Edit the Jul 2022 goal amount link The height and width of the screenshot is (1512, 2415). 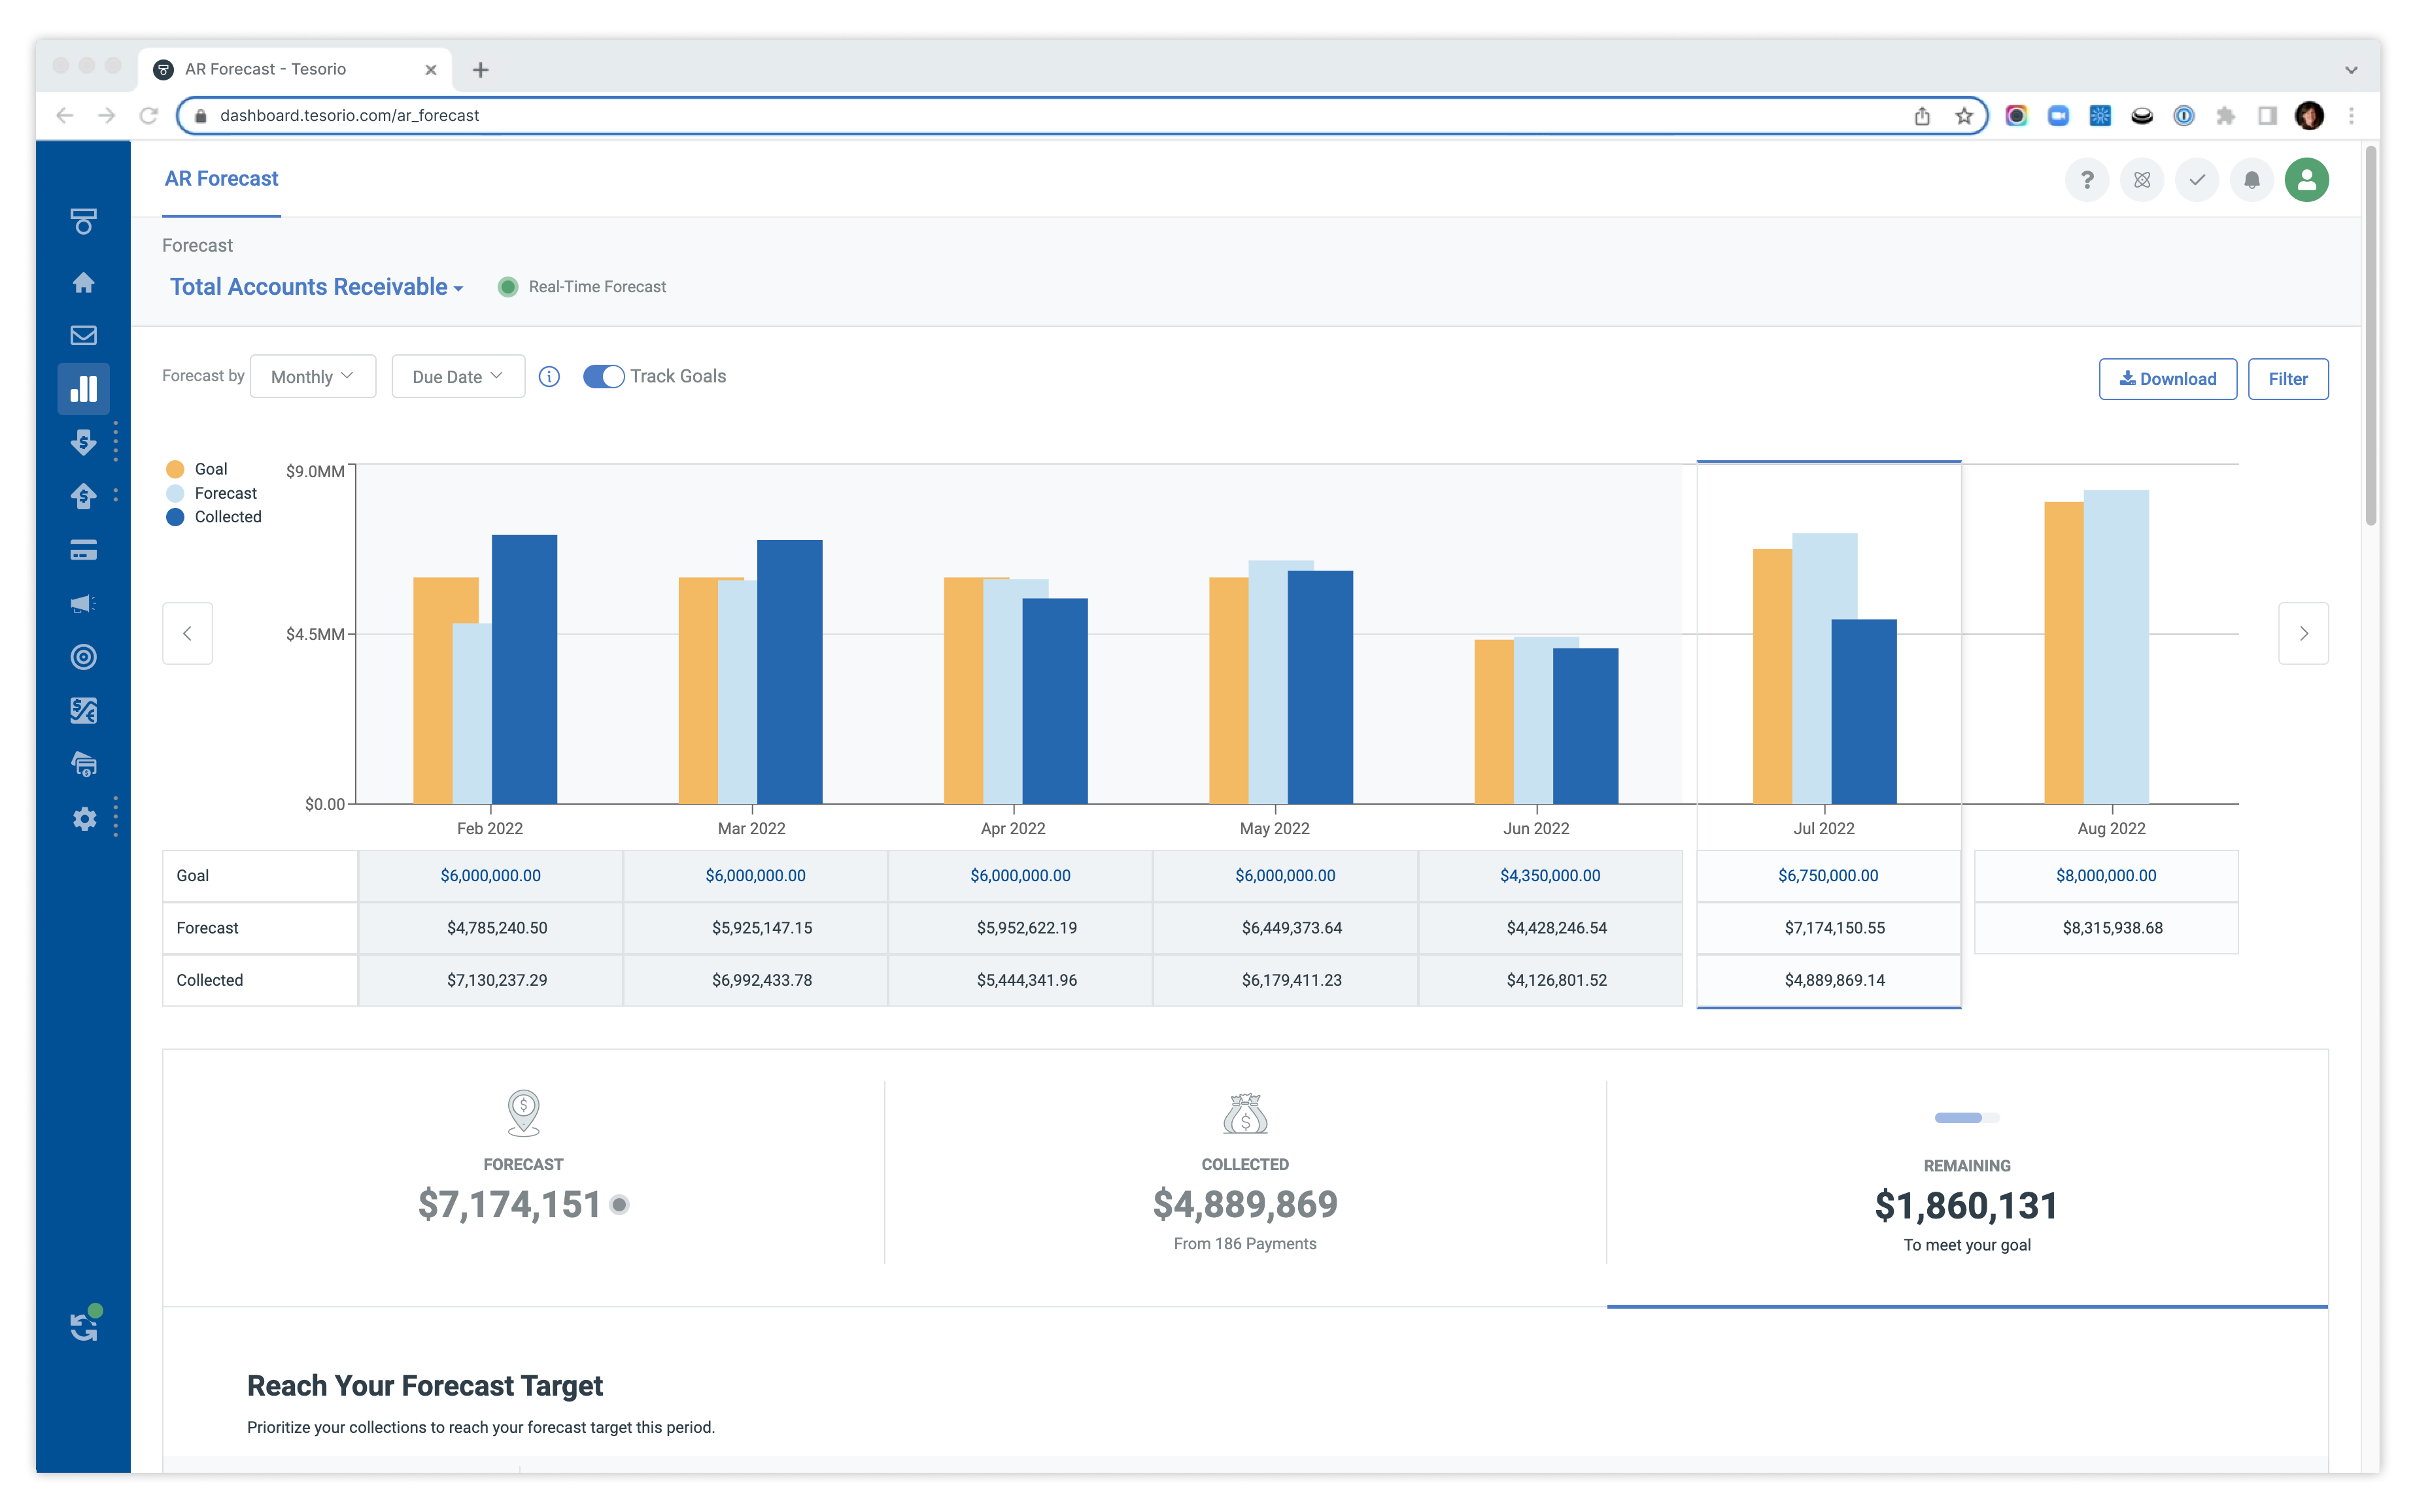1828,876
